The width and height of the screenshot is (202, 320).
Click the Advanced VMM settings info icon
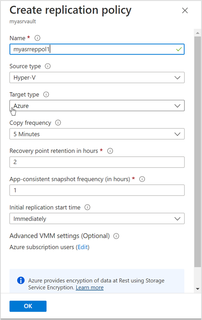coord(116,236)
